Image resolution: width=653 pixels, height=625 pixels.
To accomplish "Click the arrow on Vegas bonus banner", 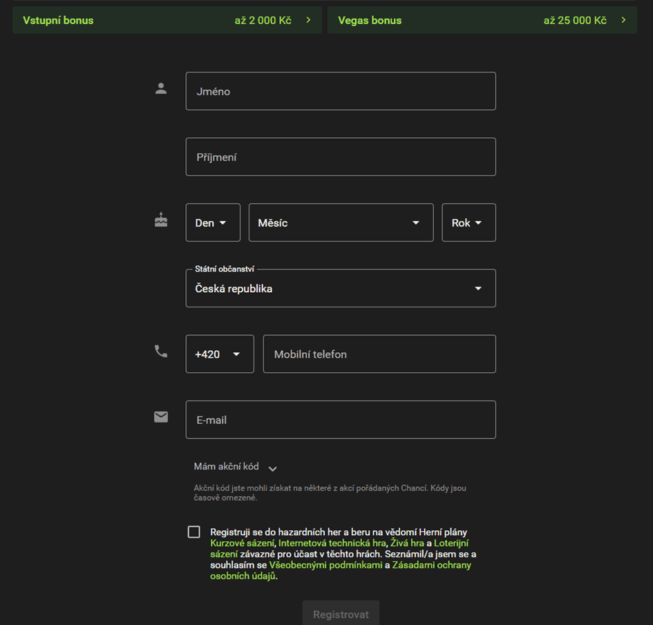I will click(623, 20).
